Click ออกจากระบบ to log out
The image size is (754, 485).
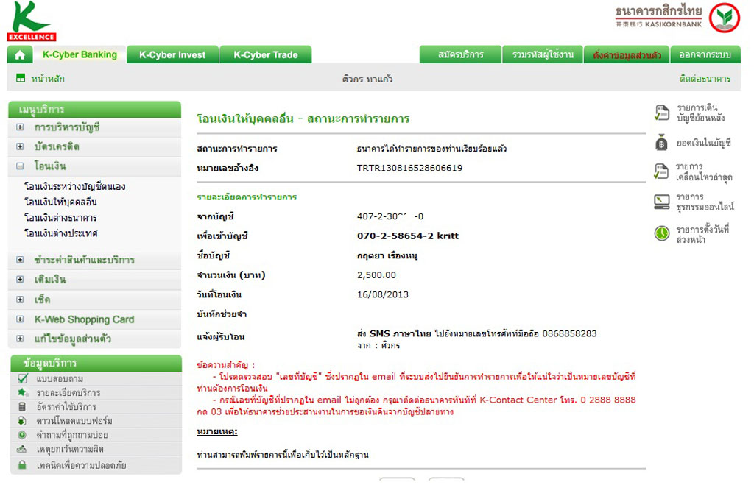705,54
